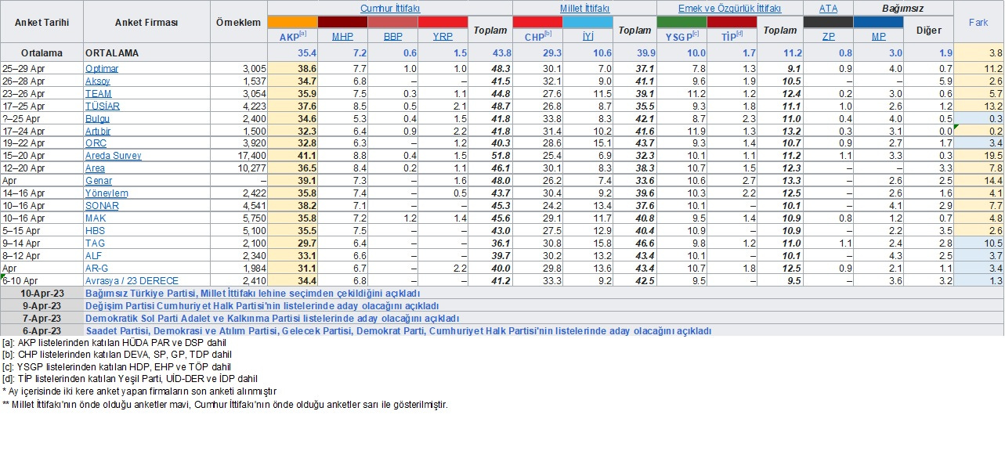Open the Area polling firm link

[x=96, y=168]
